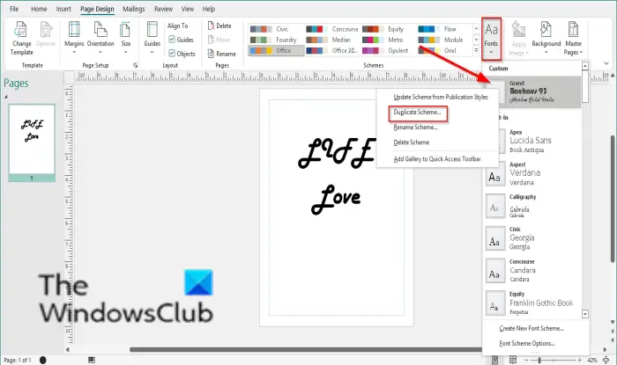Open Page Setup dialog launcher

135,65
